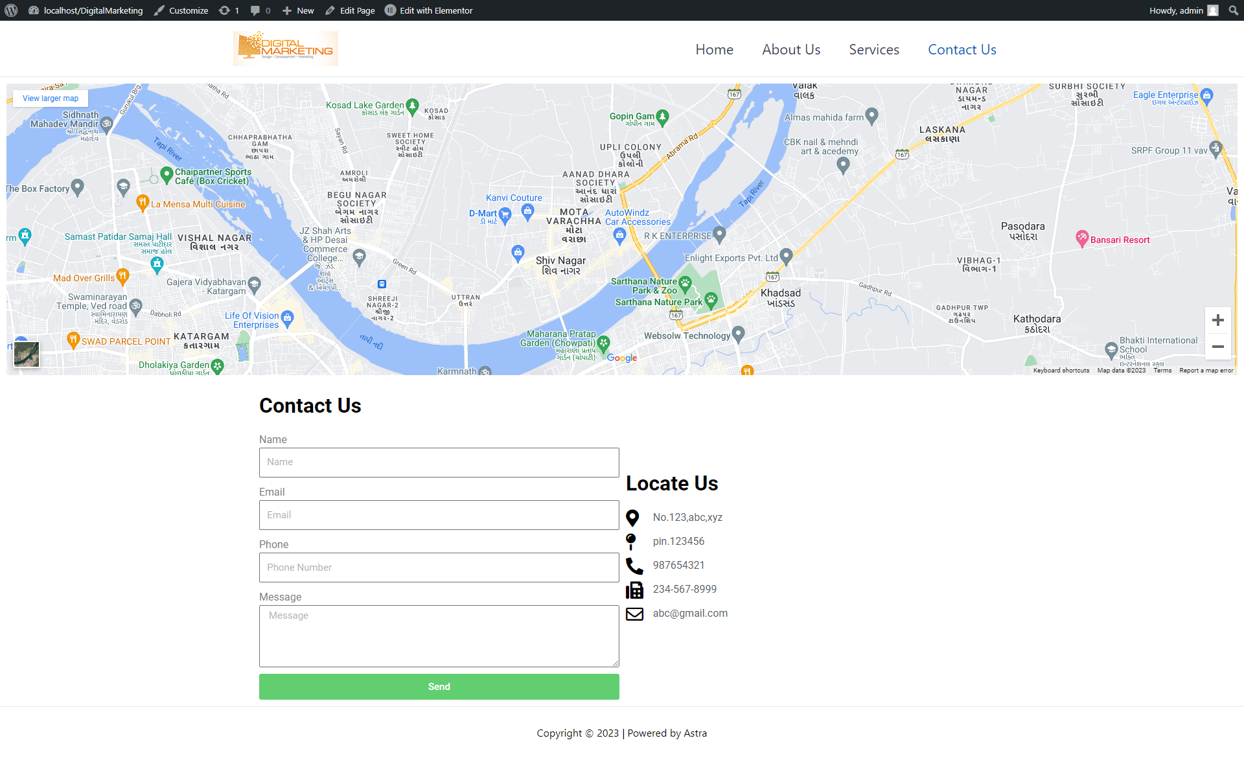This screenshot has width=1244, height=758.
Task: Focus the Name input field
Action: (439, 463)
